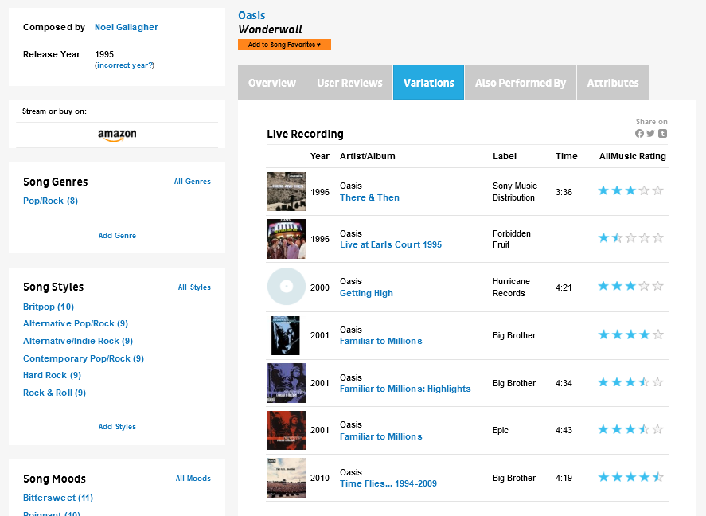Expand the Add to Song Favorites dropdown
This screenshot has height=516, width=706.
pos(284,45)
